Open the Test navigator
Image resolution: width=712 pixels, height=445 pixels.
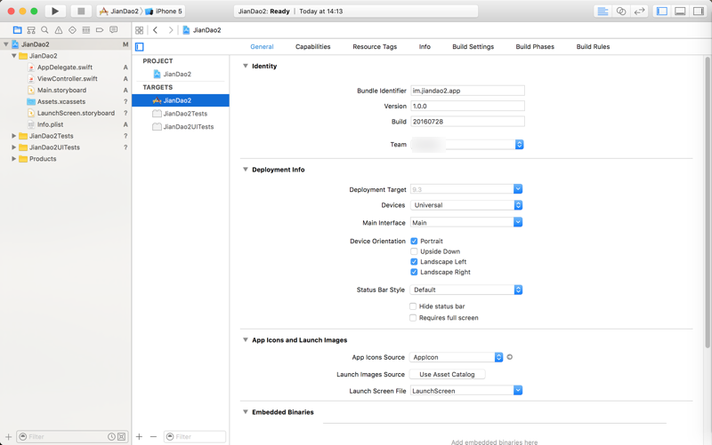click(72, 30)
